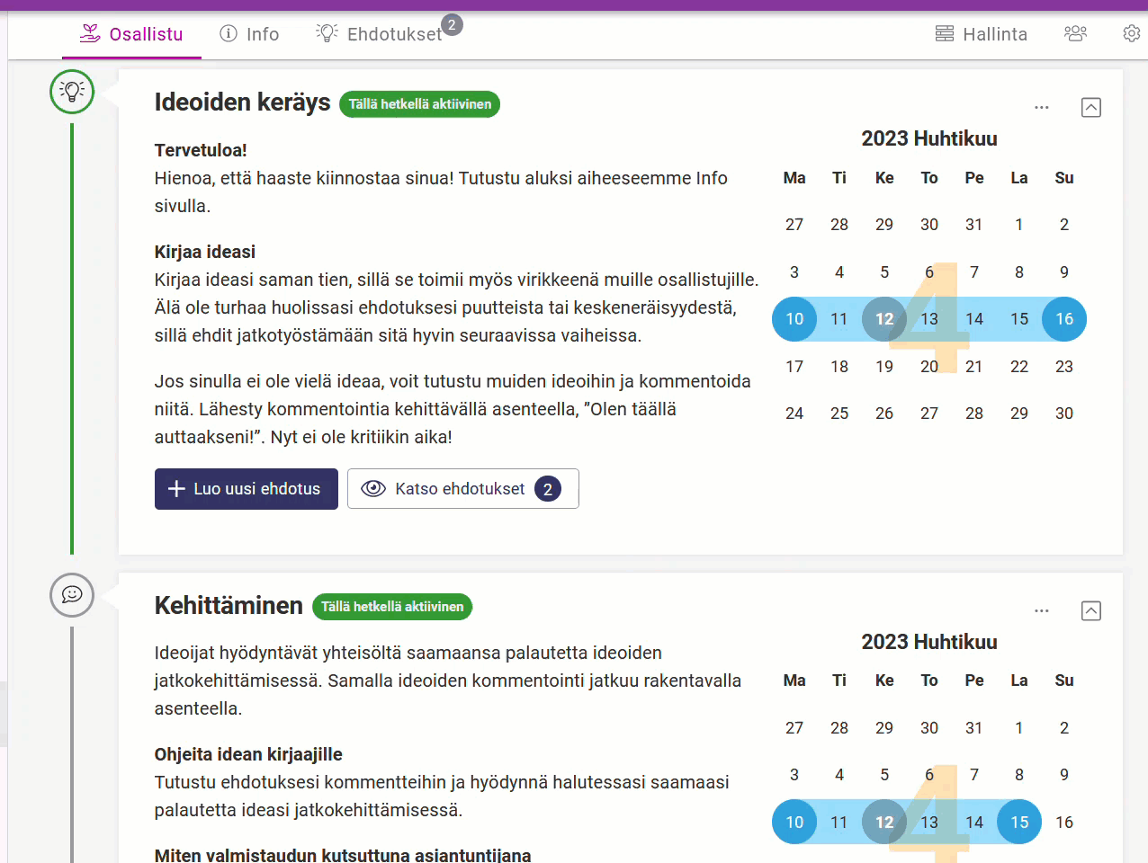Open three-dots menu of Ideoiden keräys
Viewport: 1148px width, 863px height.
[1042, 107]
